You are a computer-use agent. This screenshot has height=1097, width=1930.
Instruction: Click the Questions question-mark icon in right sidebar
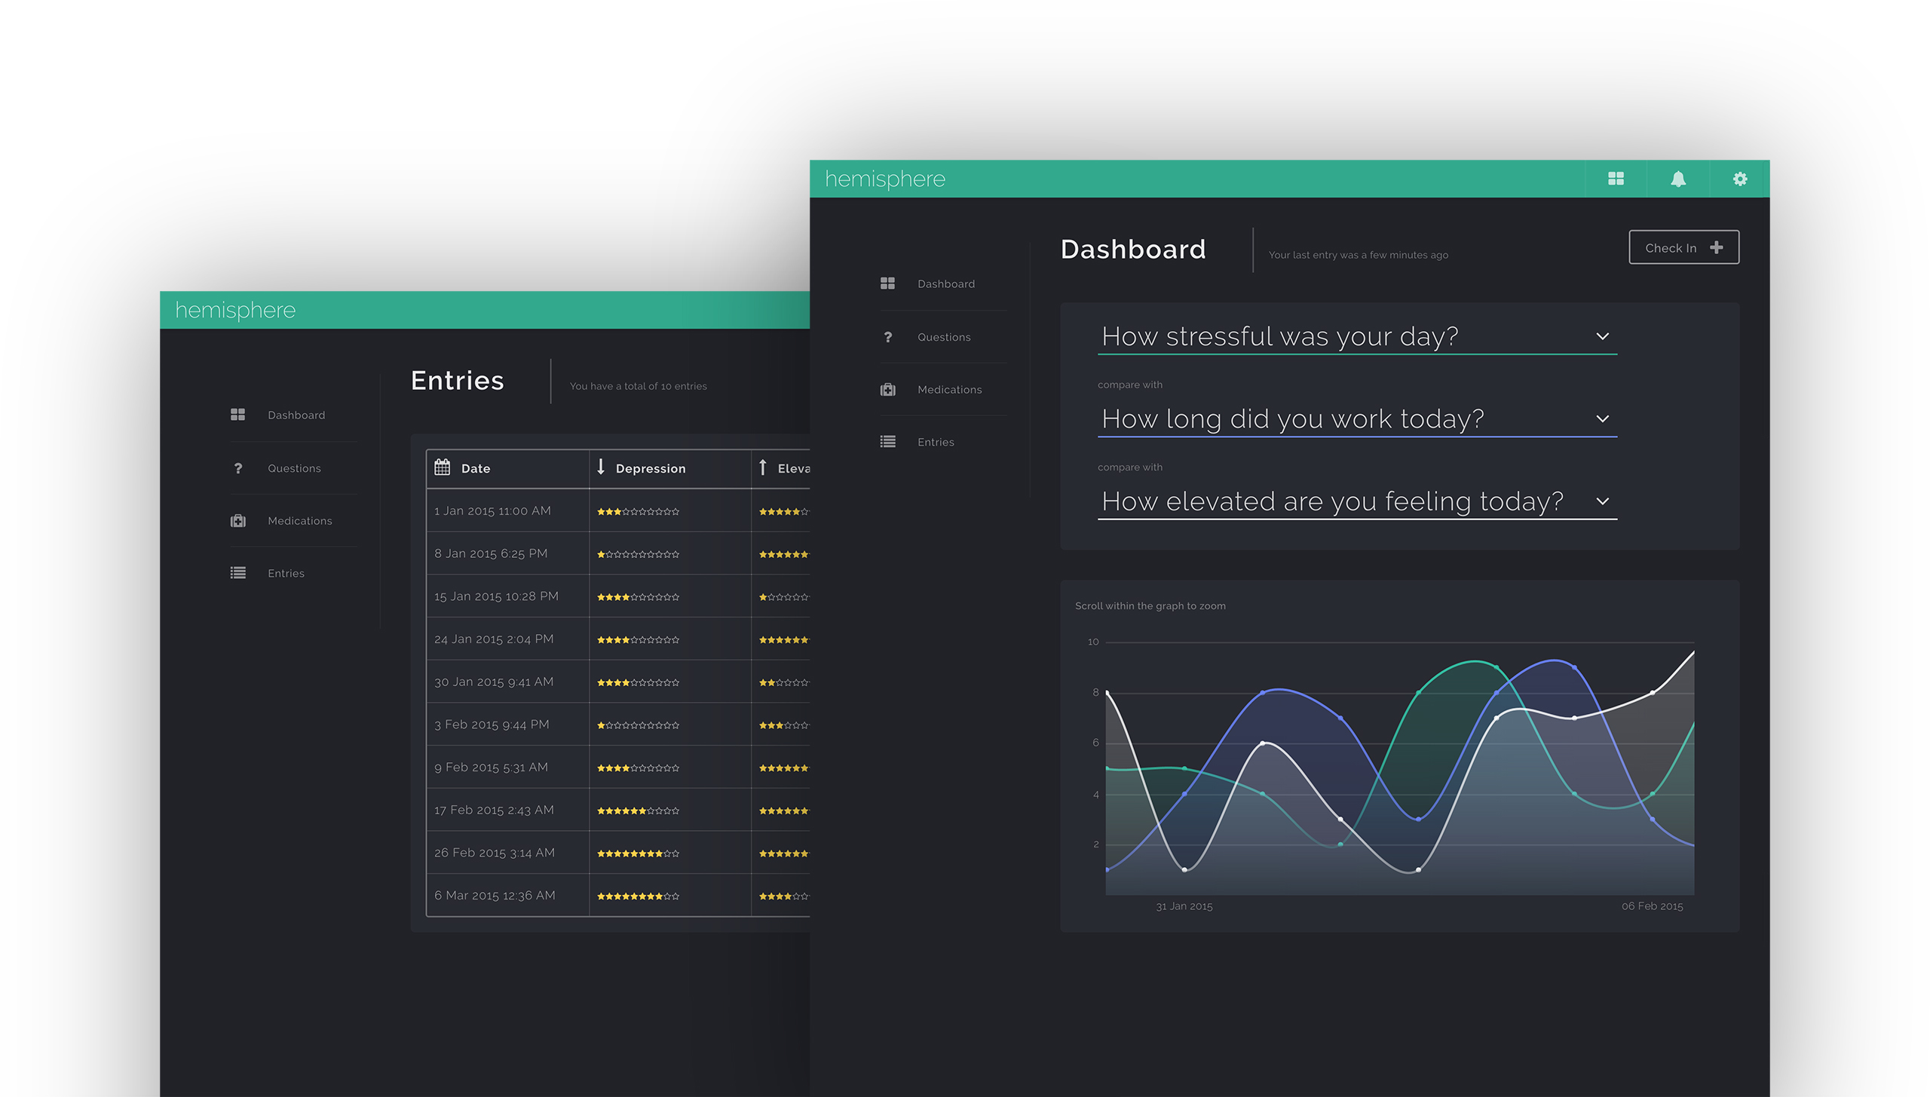click(887, 337)
